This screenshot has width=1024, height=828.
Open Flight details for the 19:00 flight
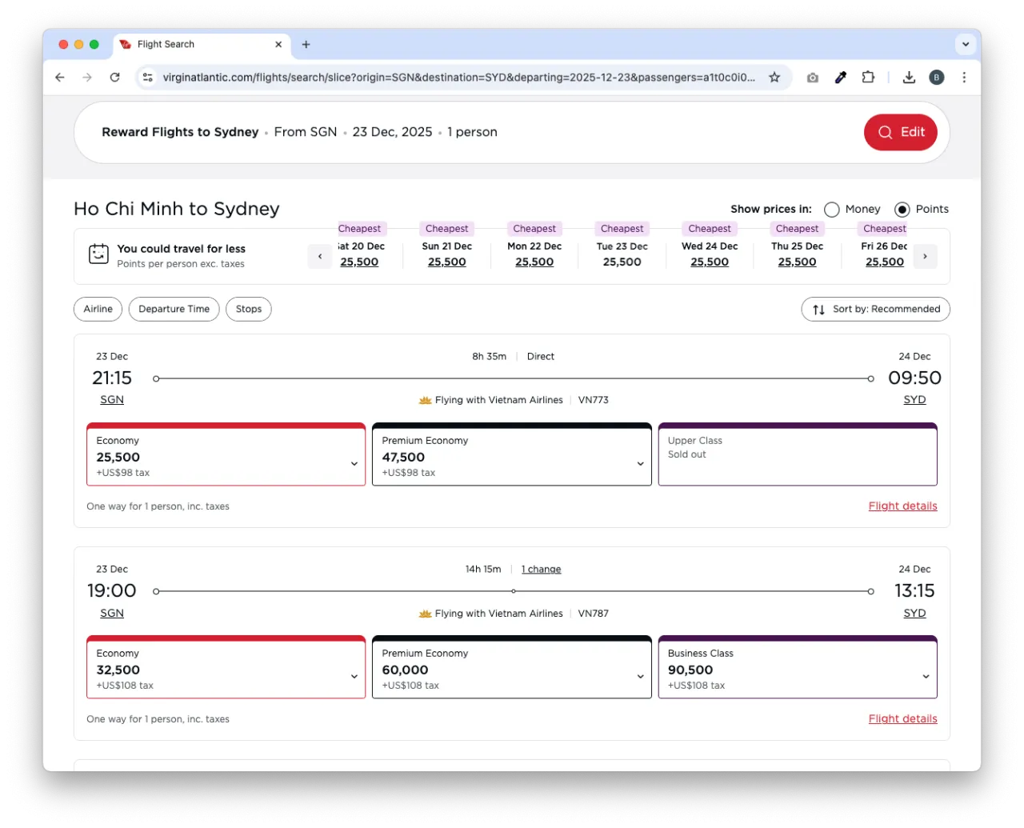click(903, 719)
